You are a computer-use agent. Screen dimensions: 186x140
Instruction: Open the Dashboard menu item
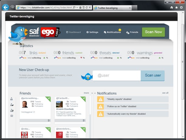pyautogui.click(x=74, y=32)
